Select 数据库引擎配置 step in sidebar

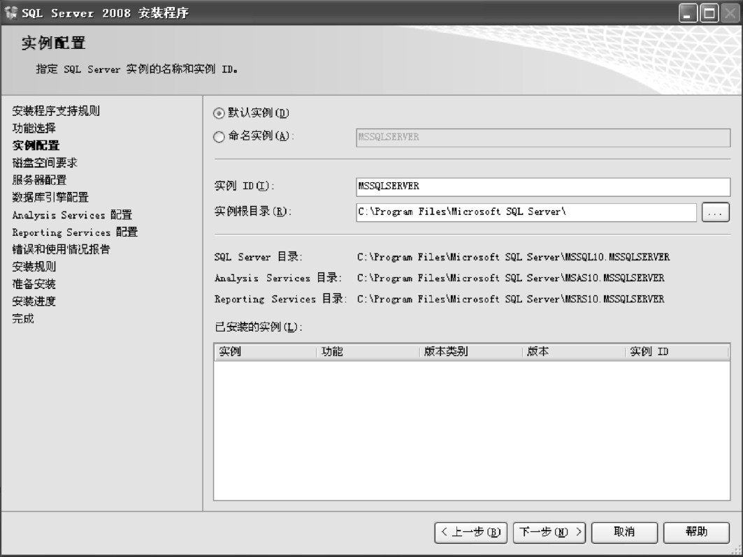50,198
